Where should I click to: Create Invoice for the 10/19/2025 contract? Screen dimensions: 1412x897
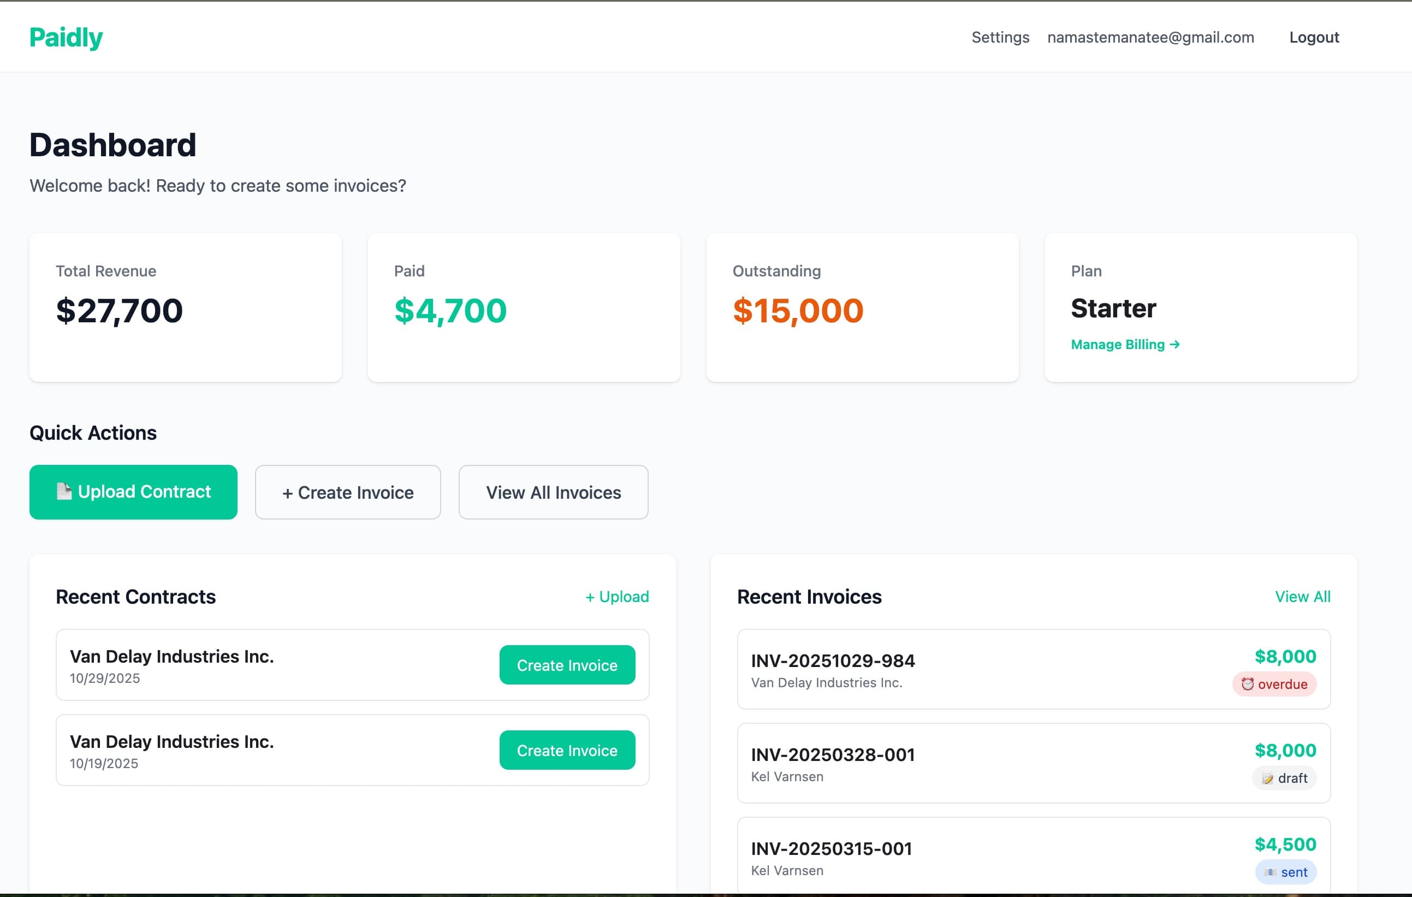(566, 750)
